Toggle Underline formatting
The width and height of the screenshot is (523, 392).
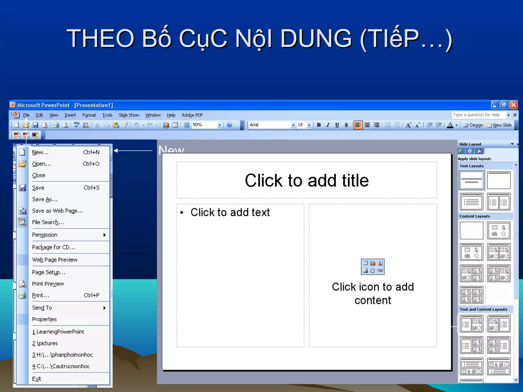tap(337, 125)
